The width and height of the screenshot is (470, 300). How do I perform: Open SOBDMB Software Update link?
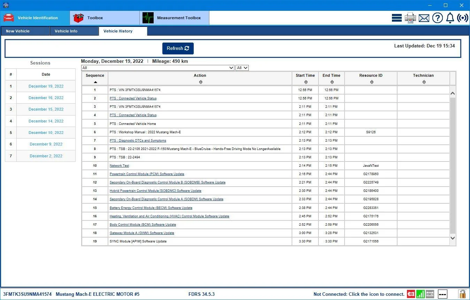(x=168, y=182)
